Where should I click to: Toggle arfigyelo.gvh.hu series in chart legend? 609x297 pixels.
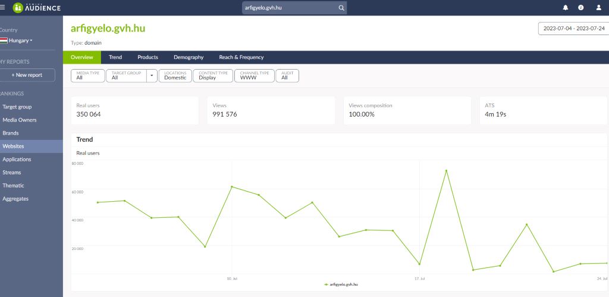click(341, 285)
